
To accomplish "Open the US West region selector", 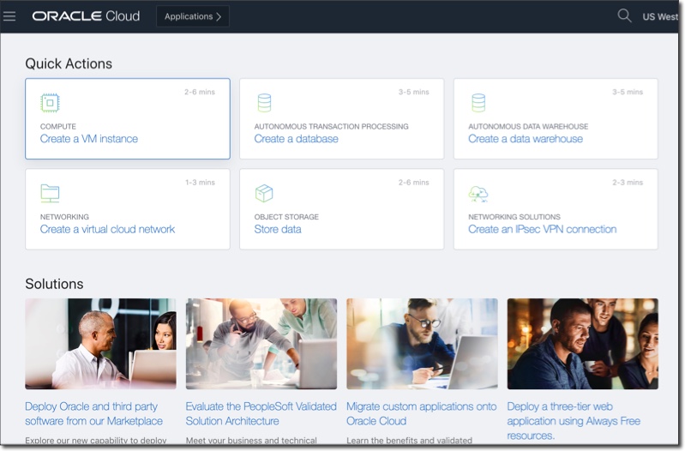I will click(x=659, y=16).
